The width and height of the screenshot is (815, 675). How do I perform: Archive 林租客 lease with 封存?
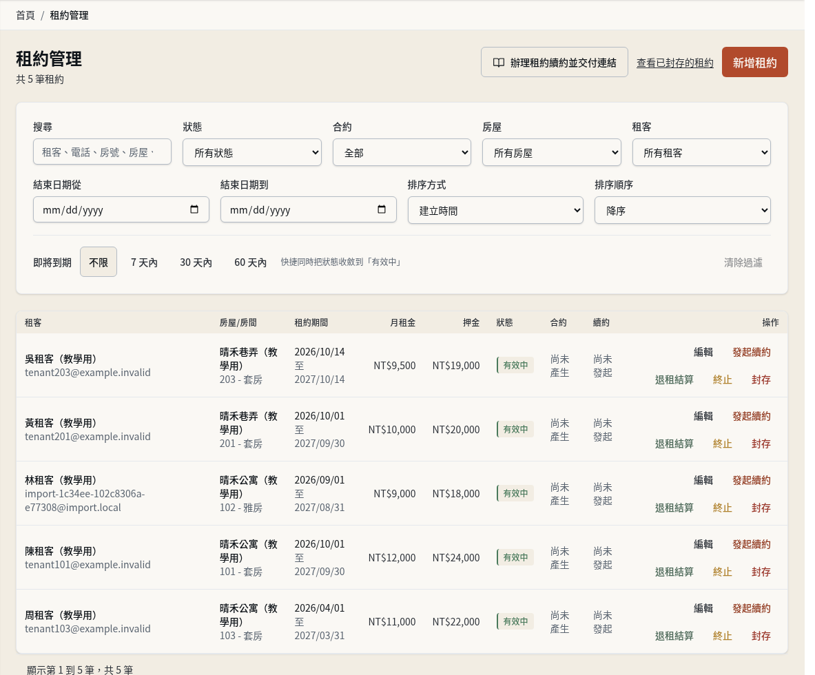pos(761,507)
